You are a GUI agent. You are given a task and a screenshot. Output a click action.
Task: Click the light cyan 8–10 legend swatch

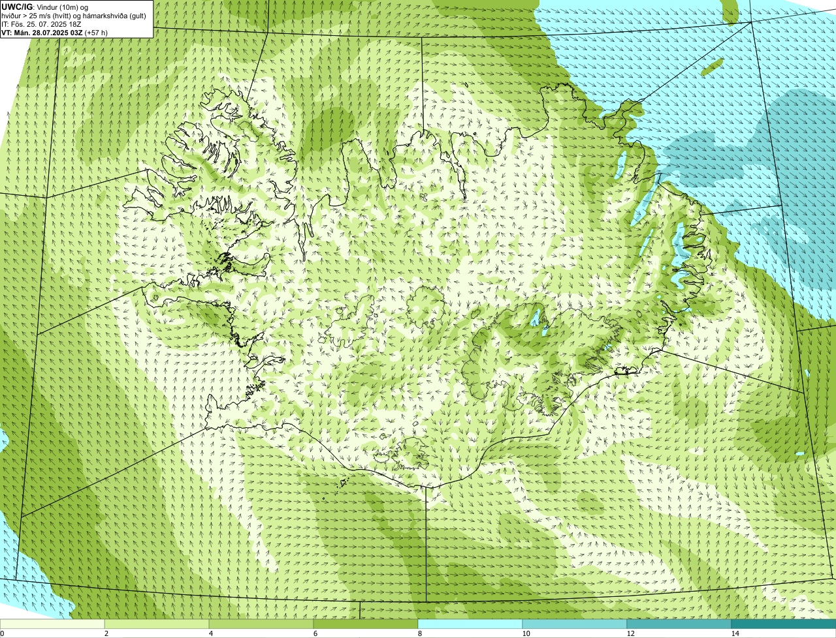coord(470,624)
